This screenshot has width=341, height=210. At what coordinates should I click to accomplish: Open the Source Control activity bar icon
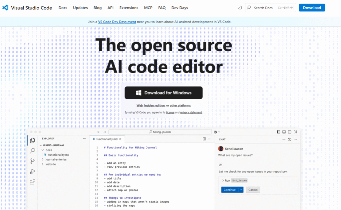click(x=33, y=161)
